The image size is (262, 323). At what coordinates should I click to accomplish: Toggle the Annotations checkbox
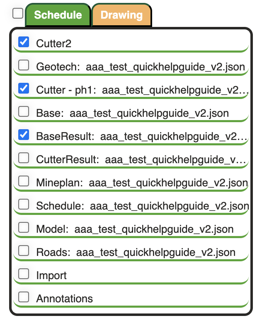point(24,297)
